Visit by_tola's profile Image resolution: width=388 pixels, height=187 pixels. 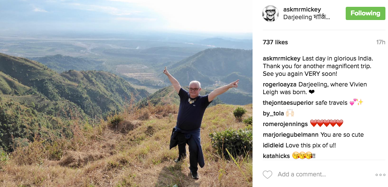(x=273, y=114)
